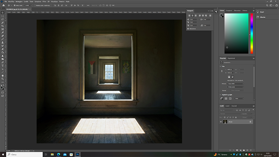The image size is (279, 157).
Task: Set canvas orientation to portrait
Action: [229, 77]
